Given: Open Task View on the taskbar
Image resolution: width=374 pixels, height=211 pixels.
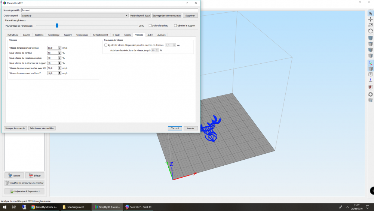Looking at the screenshot, I should point(14,207).
